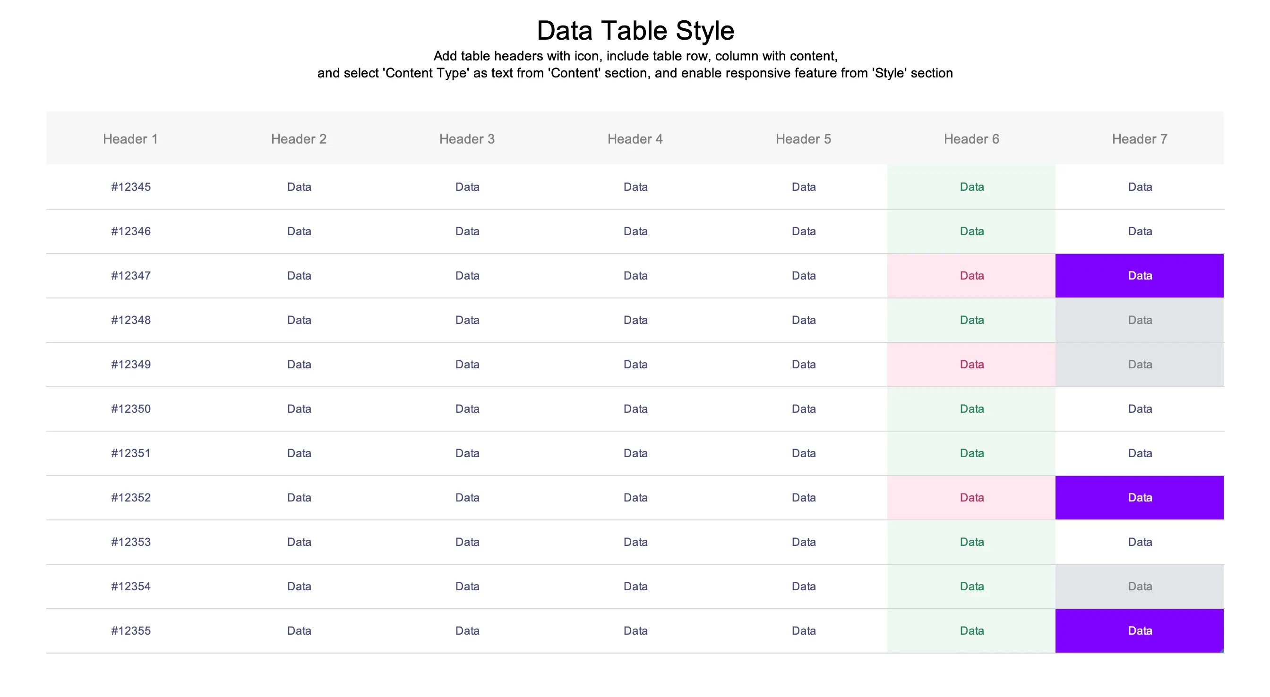The width and height of the screenshot is (1270, 697).
Task: Click the Header 1 column heading
Action: point(130,139)
